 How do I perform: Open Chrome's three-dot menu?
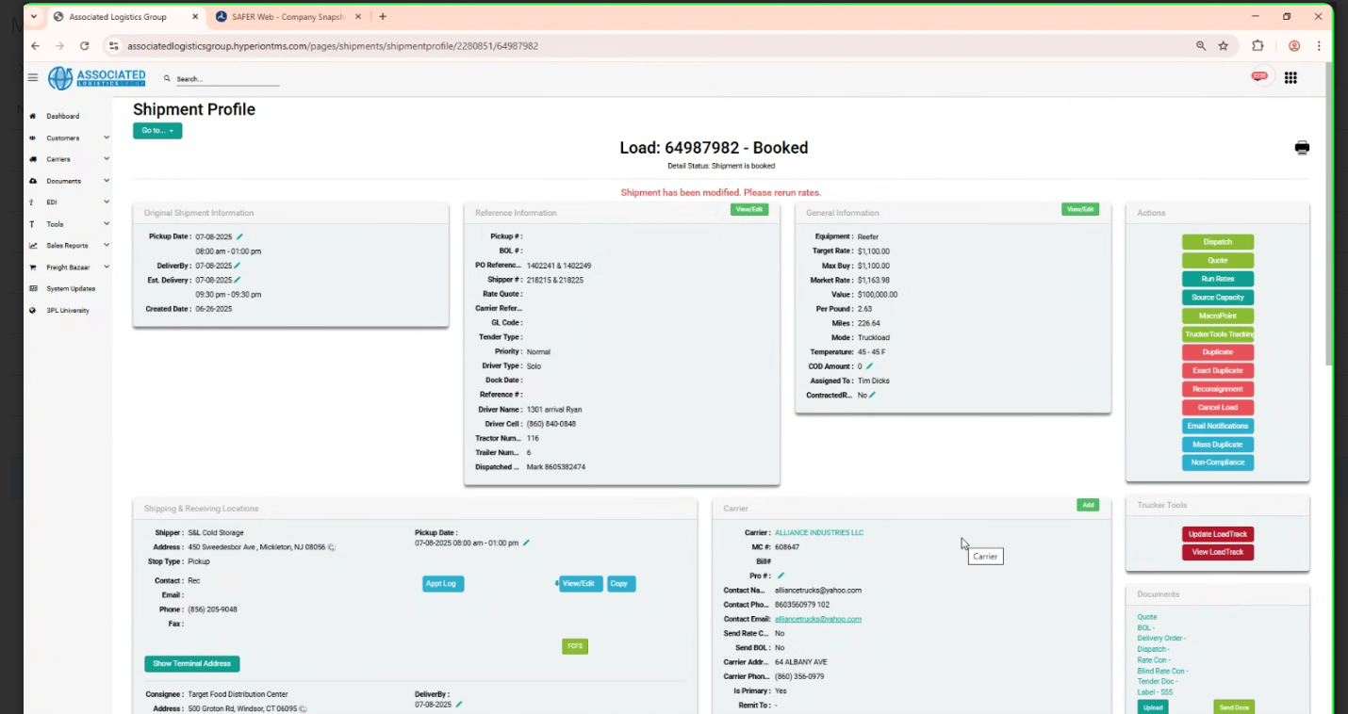(1319, 45)
